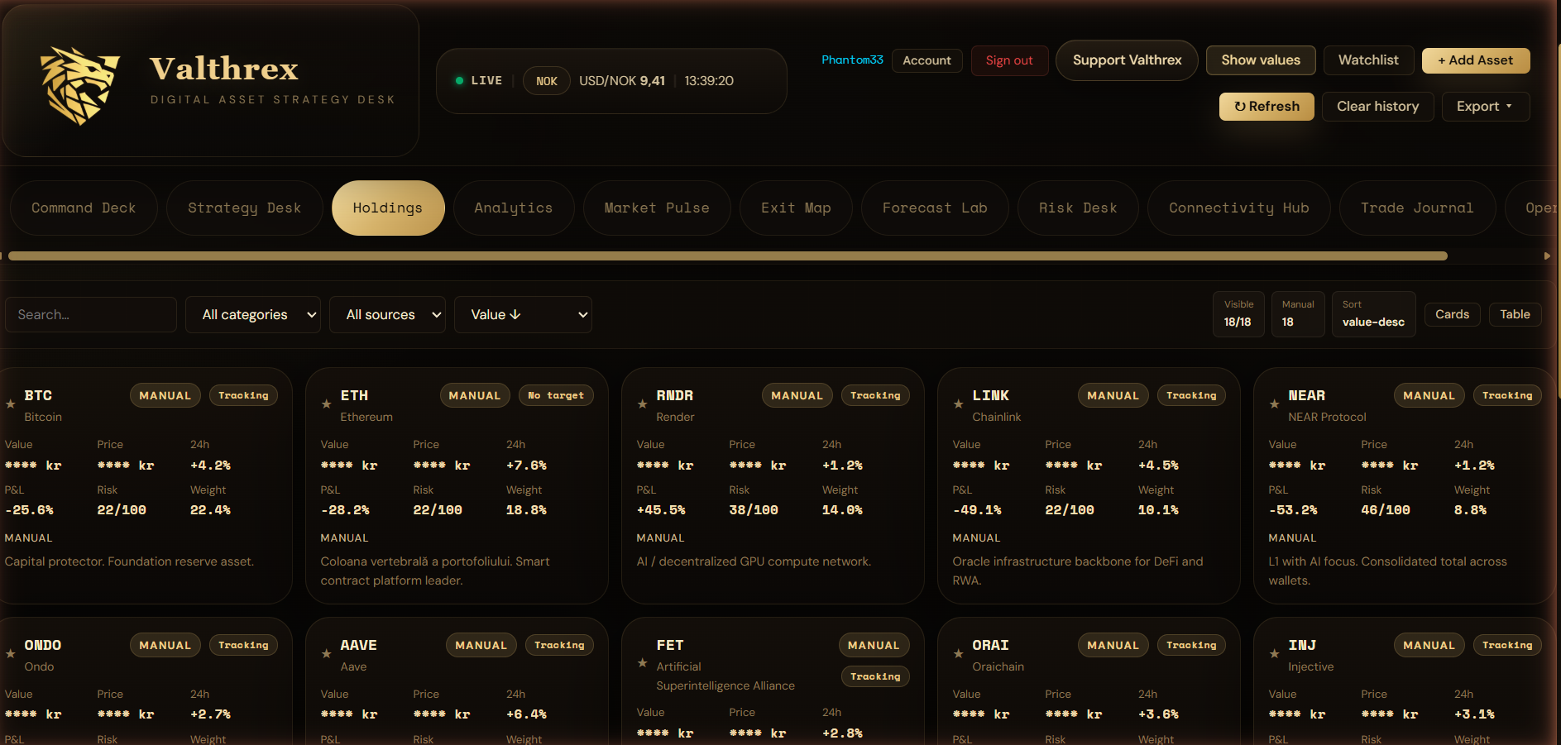Focus the Search input field
Image resolution: width=1561 pixels, height=745 pixels.
coord(91,315)
